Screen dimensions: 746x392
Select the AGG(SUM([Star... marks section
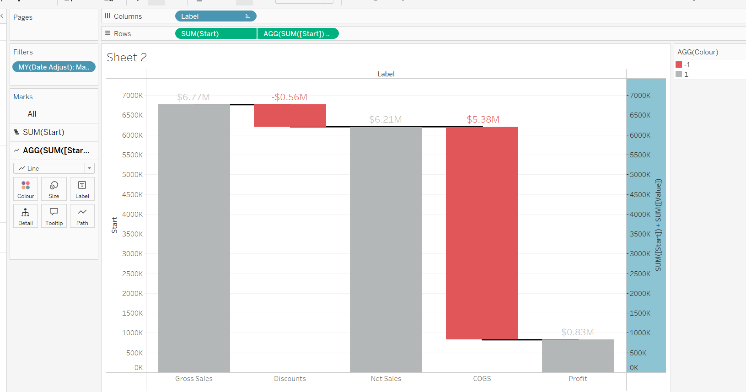point(56,150)
